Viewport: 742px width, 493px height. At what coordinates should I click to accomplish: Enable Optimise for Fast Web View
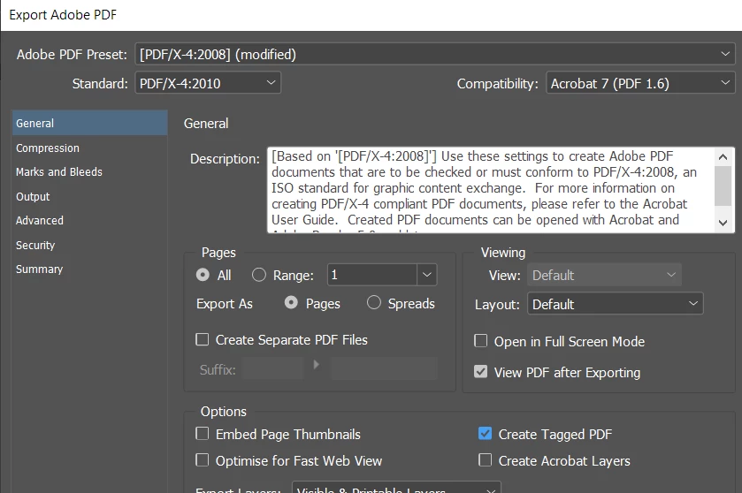[x=202, y=460]
